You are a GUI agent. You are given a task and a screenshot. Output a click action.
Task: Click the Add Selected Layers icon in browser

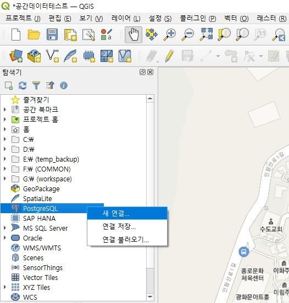[x=9, y=85]
